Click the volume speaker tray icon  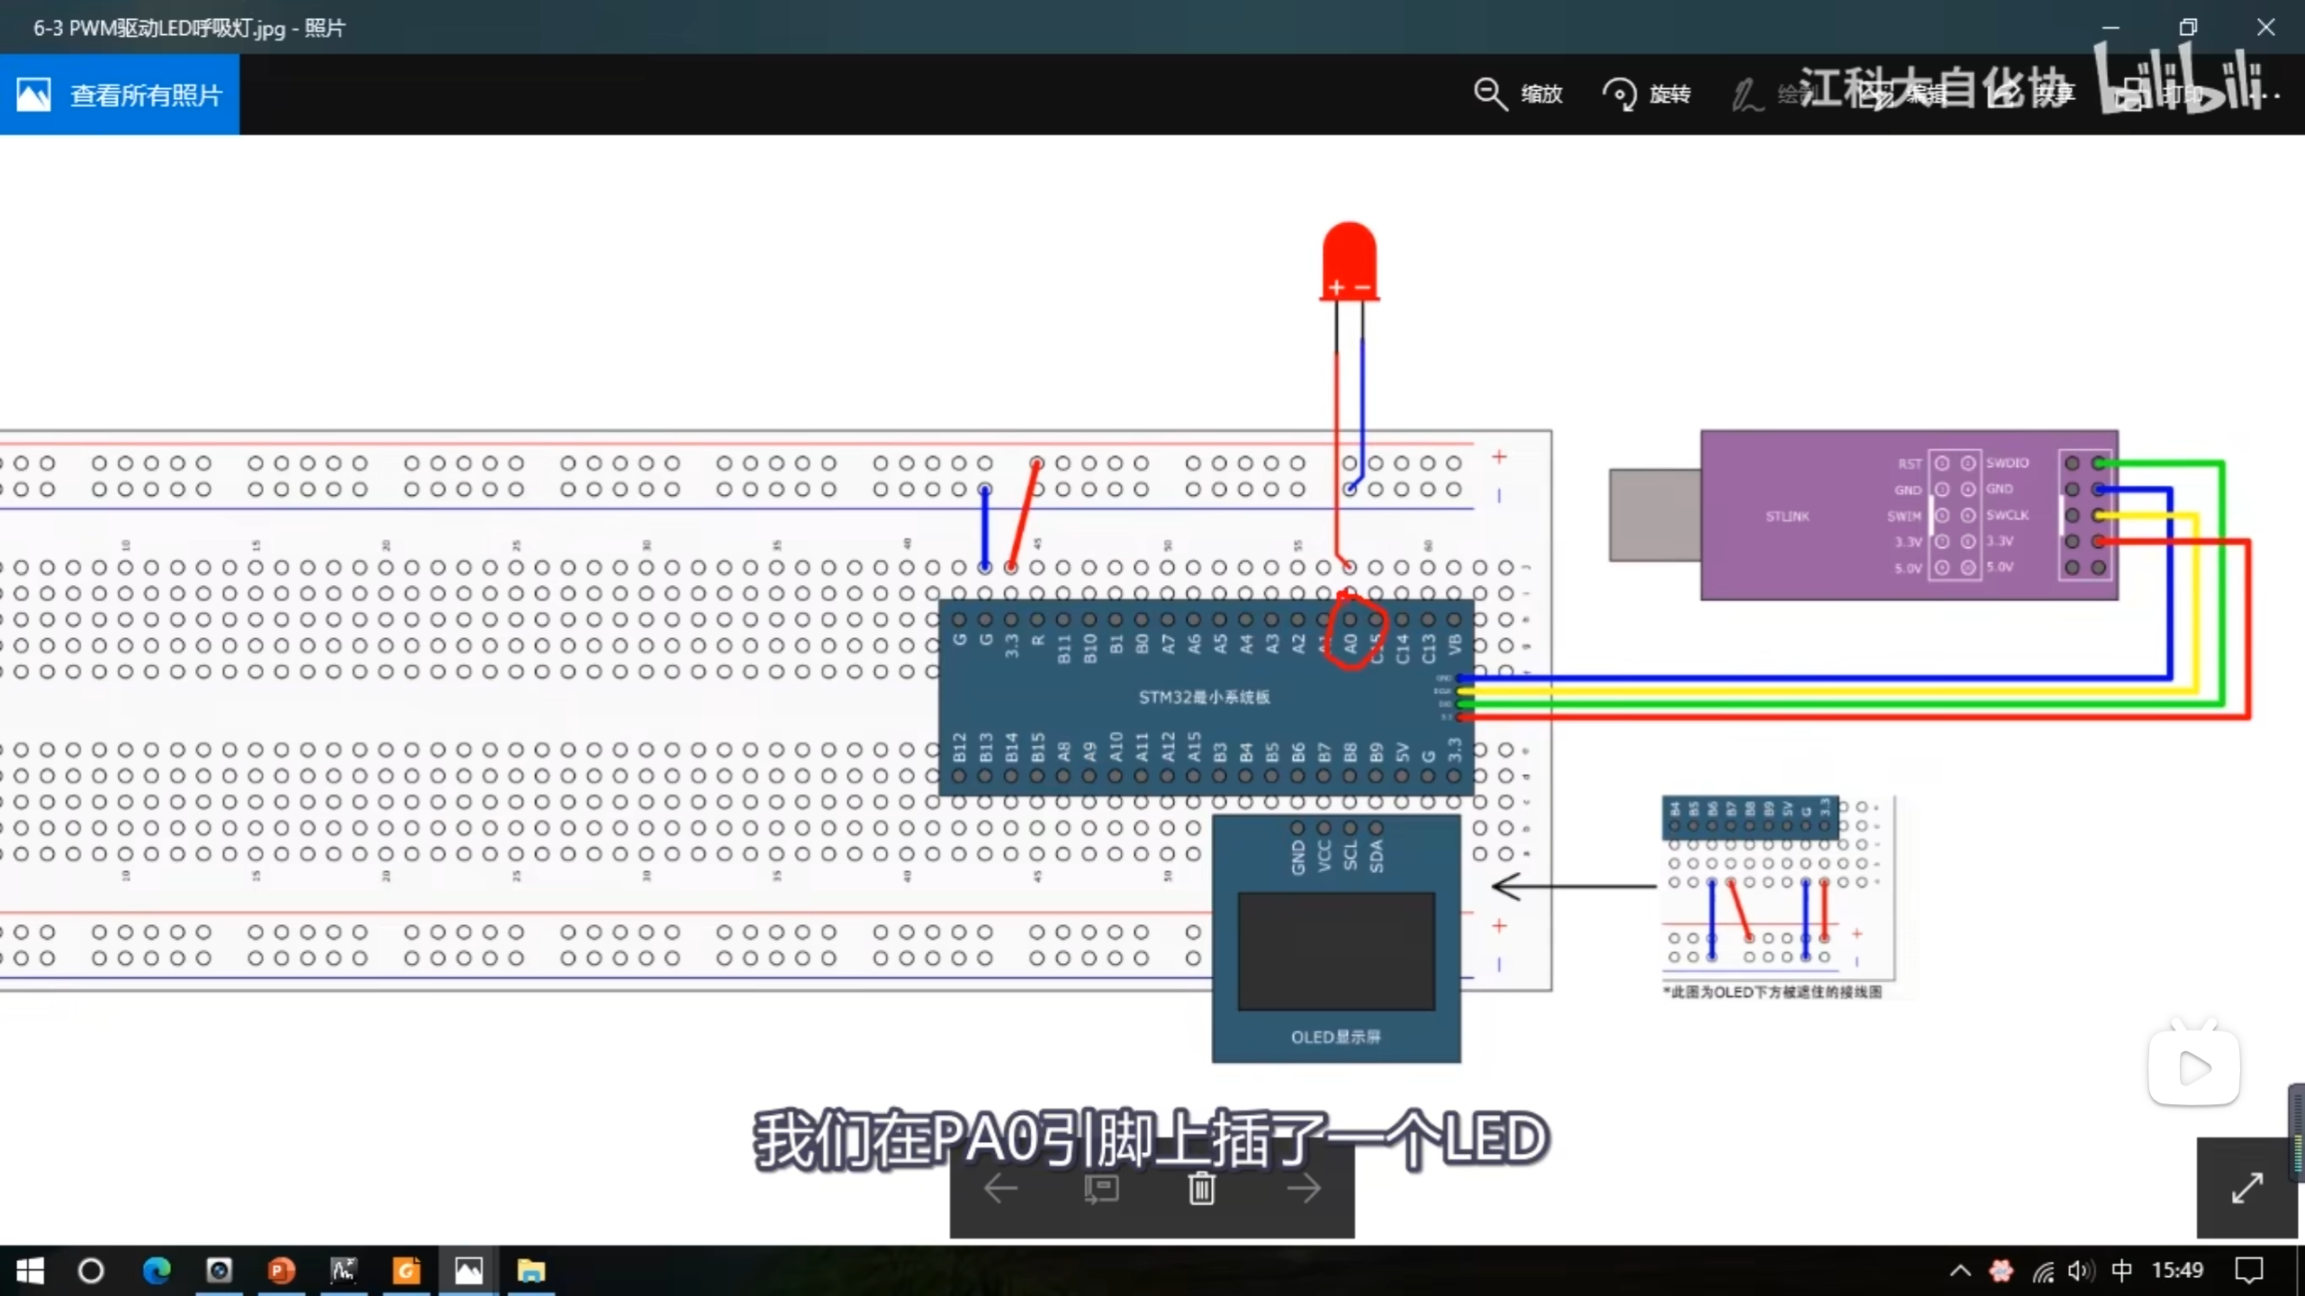tap(2080, 1271)
